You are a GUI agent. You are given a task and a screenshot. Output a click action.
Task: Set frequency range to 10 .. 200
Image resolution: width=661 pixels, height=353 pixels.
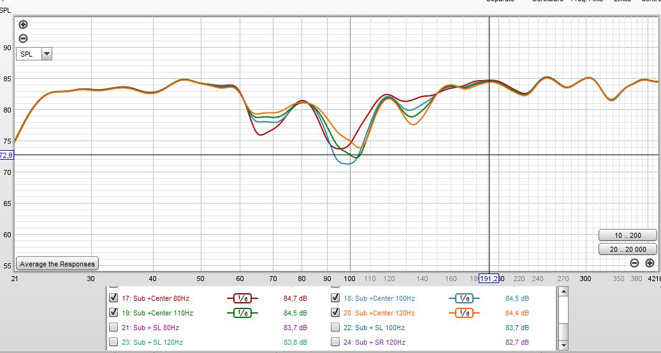[628, 235]
